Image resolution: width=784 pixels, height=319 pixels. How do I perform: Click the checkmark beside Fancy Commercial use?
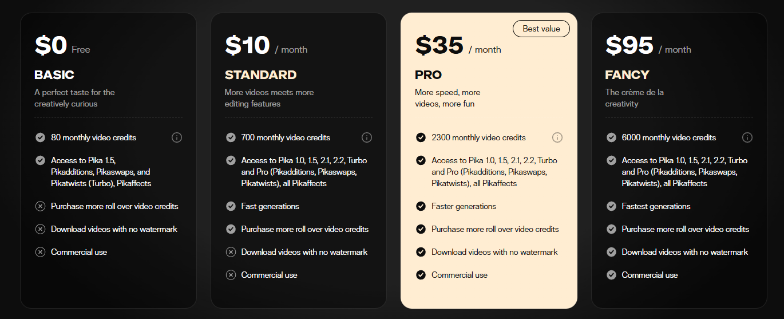point(611,275)
